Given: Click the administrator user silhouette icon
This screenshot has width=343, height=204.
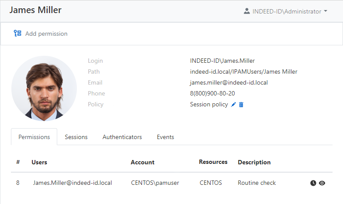Looking at the screenshot, I should (x=247, y=11).
